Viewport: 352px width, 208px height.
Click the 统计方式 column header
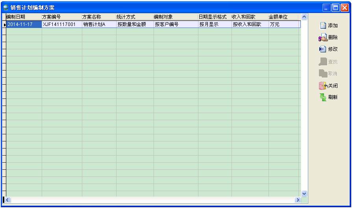[134, 17]
